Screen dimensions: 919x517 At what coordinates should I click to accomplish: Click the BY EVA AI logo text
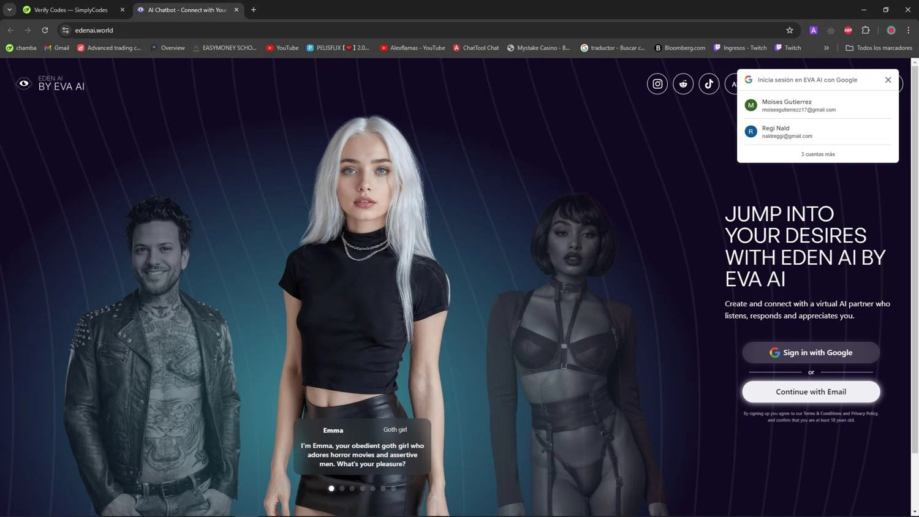(61, 87)
